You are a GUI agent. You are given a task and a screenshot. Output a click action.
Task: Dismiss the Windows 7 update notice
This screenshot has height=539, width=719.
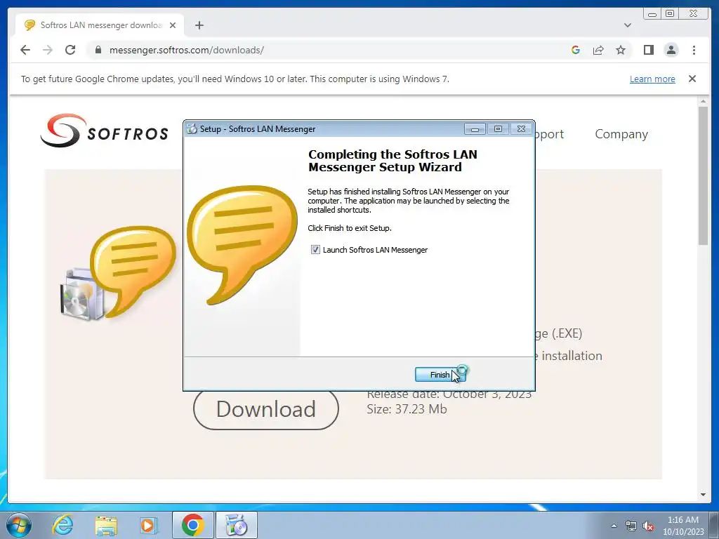[692, 79]
